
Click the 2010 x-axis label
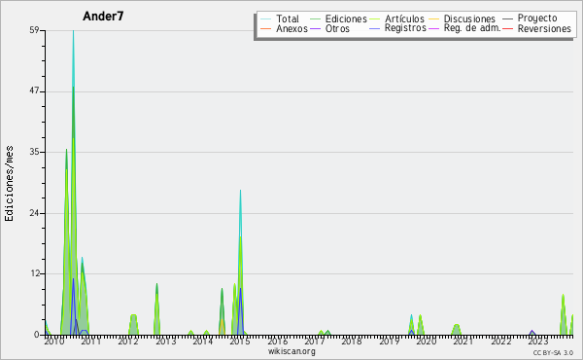tap(54, 342)
